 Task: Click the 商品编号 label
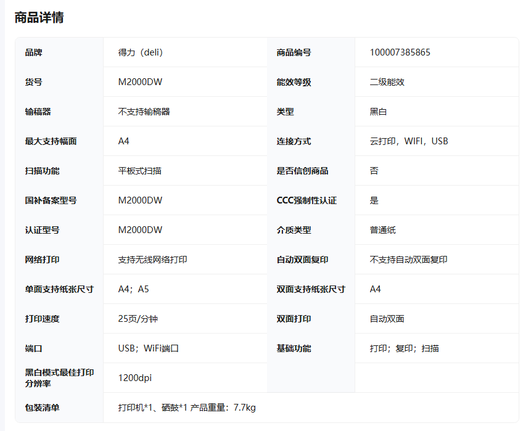coord(294,52)
